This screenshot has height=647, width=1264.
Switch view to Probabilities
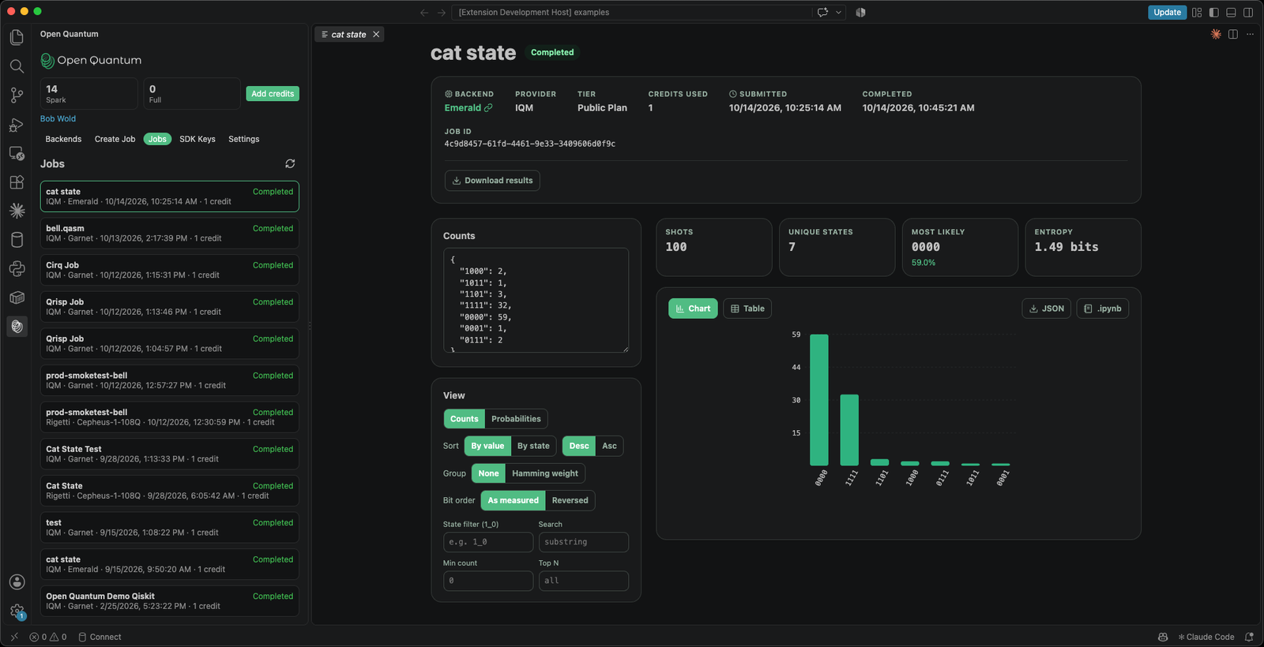pyautogui.click(x=516, y=419)
